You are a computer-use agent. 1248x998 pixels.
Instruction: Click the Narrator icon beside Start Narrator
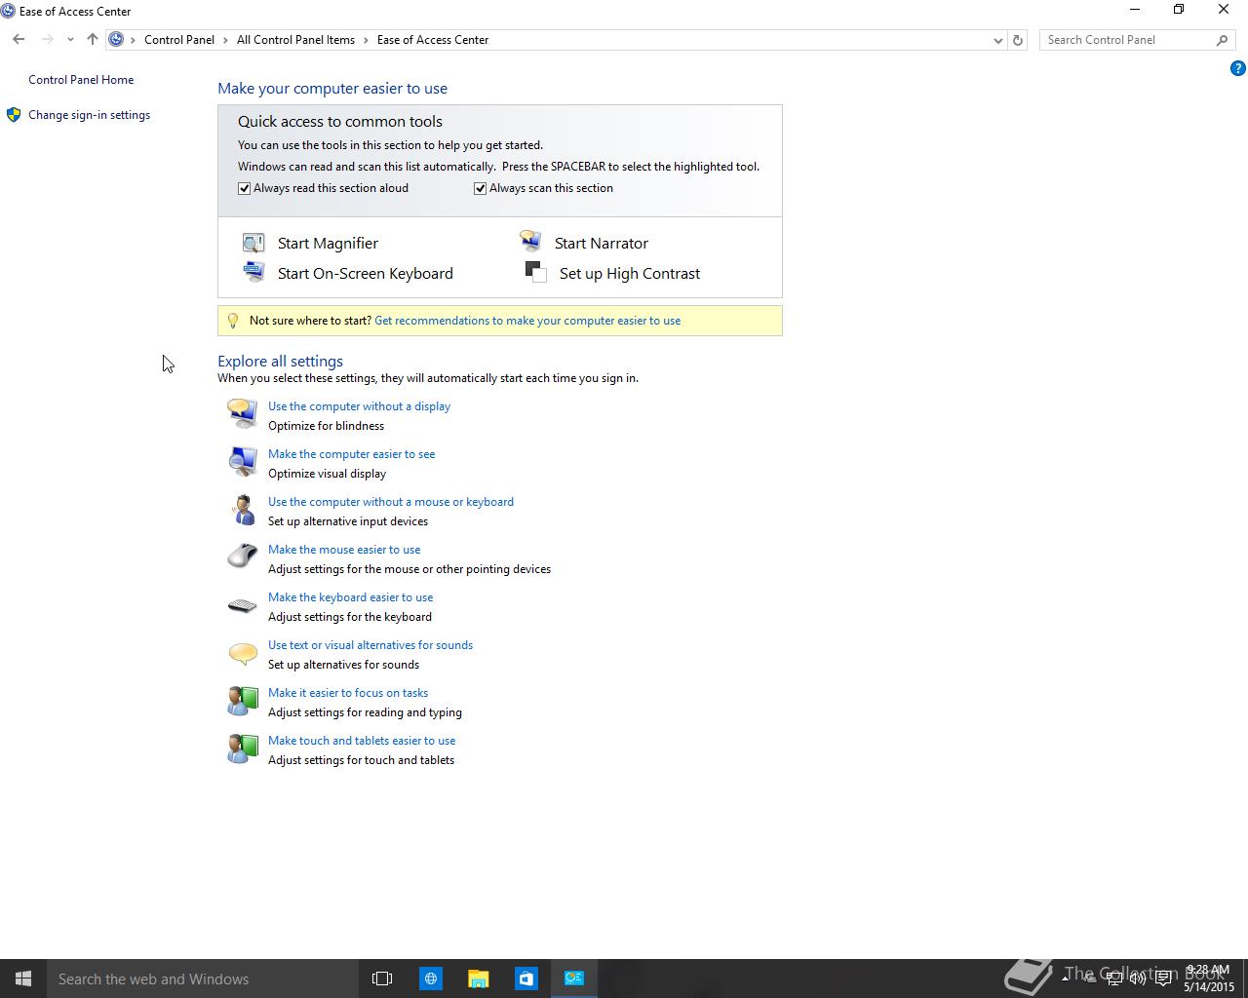pyautogui.click(x=530, y=241)
